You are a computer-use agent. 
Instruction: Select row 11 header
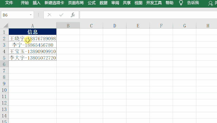point(4,96)
